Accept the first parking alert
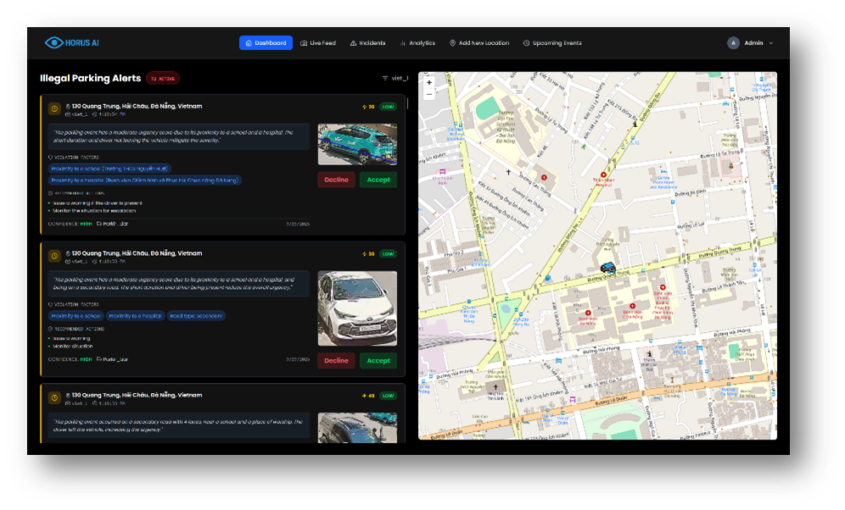845x510 pixels. pos(378,180)
